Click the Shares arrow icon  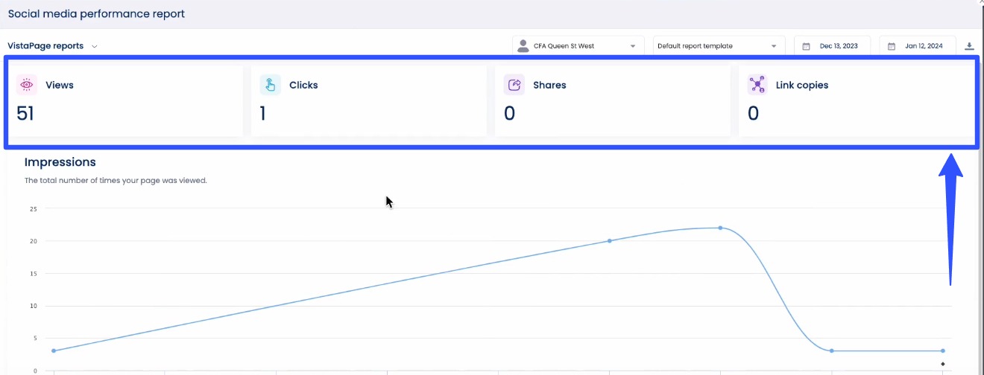(514, 85)
